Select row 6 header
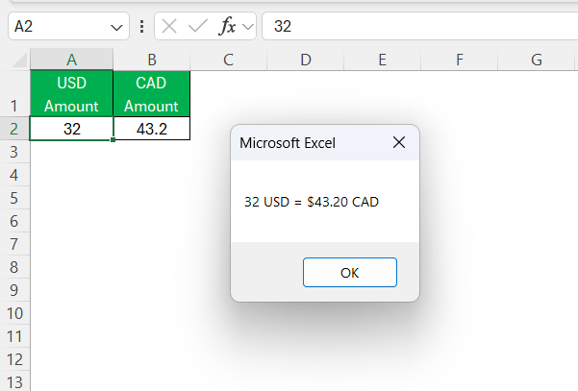 (14, 221)
